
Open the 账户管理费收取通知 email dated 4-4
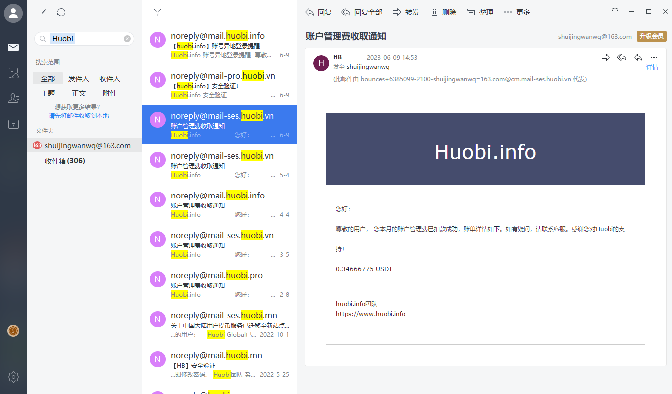[219, 205]
